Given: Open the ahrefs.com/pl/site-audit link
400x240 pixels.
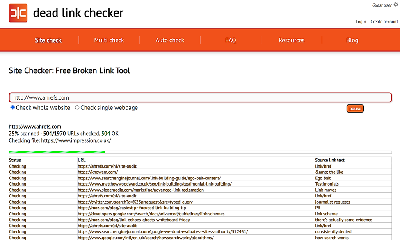Looking at the screenshot, I should point(107,196).
